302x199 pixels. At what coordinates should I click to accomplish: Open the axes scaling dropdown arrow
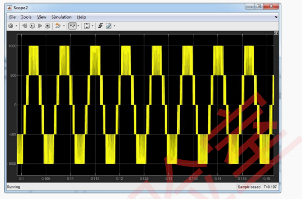(93, 26)
